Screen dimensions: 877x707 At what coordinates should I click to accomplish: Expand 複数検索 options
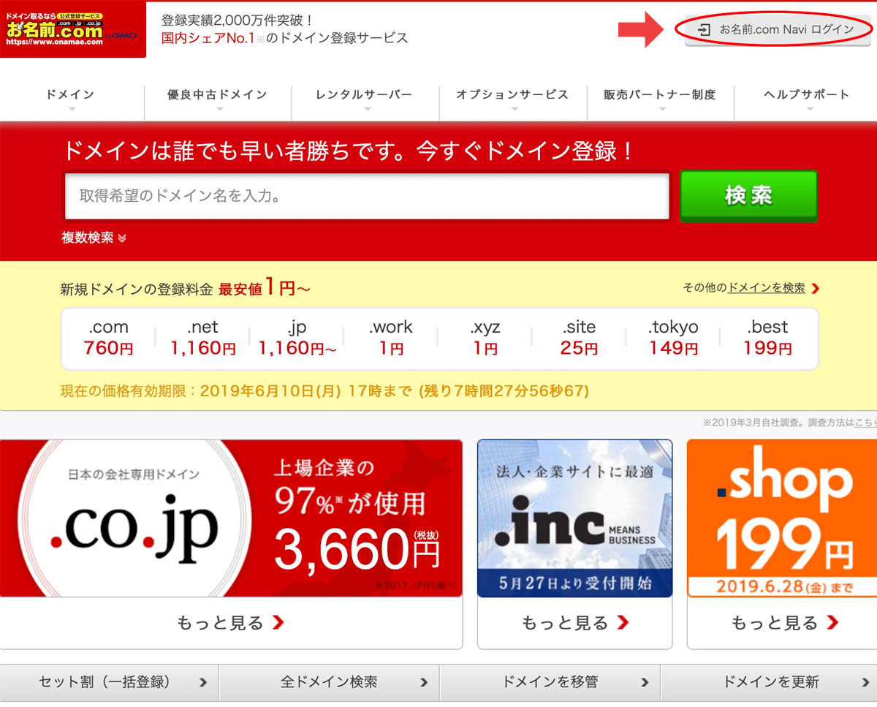pos(94,238)
